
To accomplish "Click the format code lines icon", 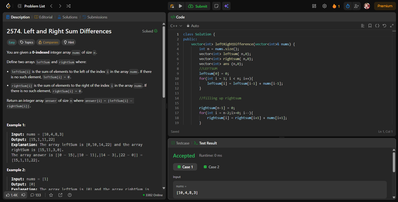I will click(363, 26).
